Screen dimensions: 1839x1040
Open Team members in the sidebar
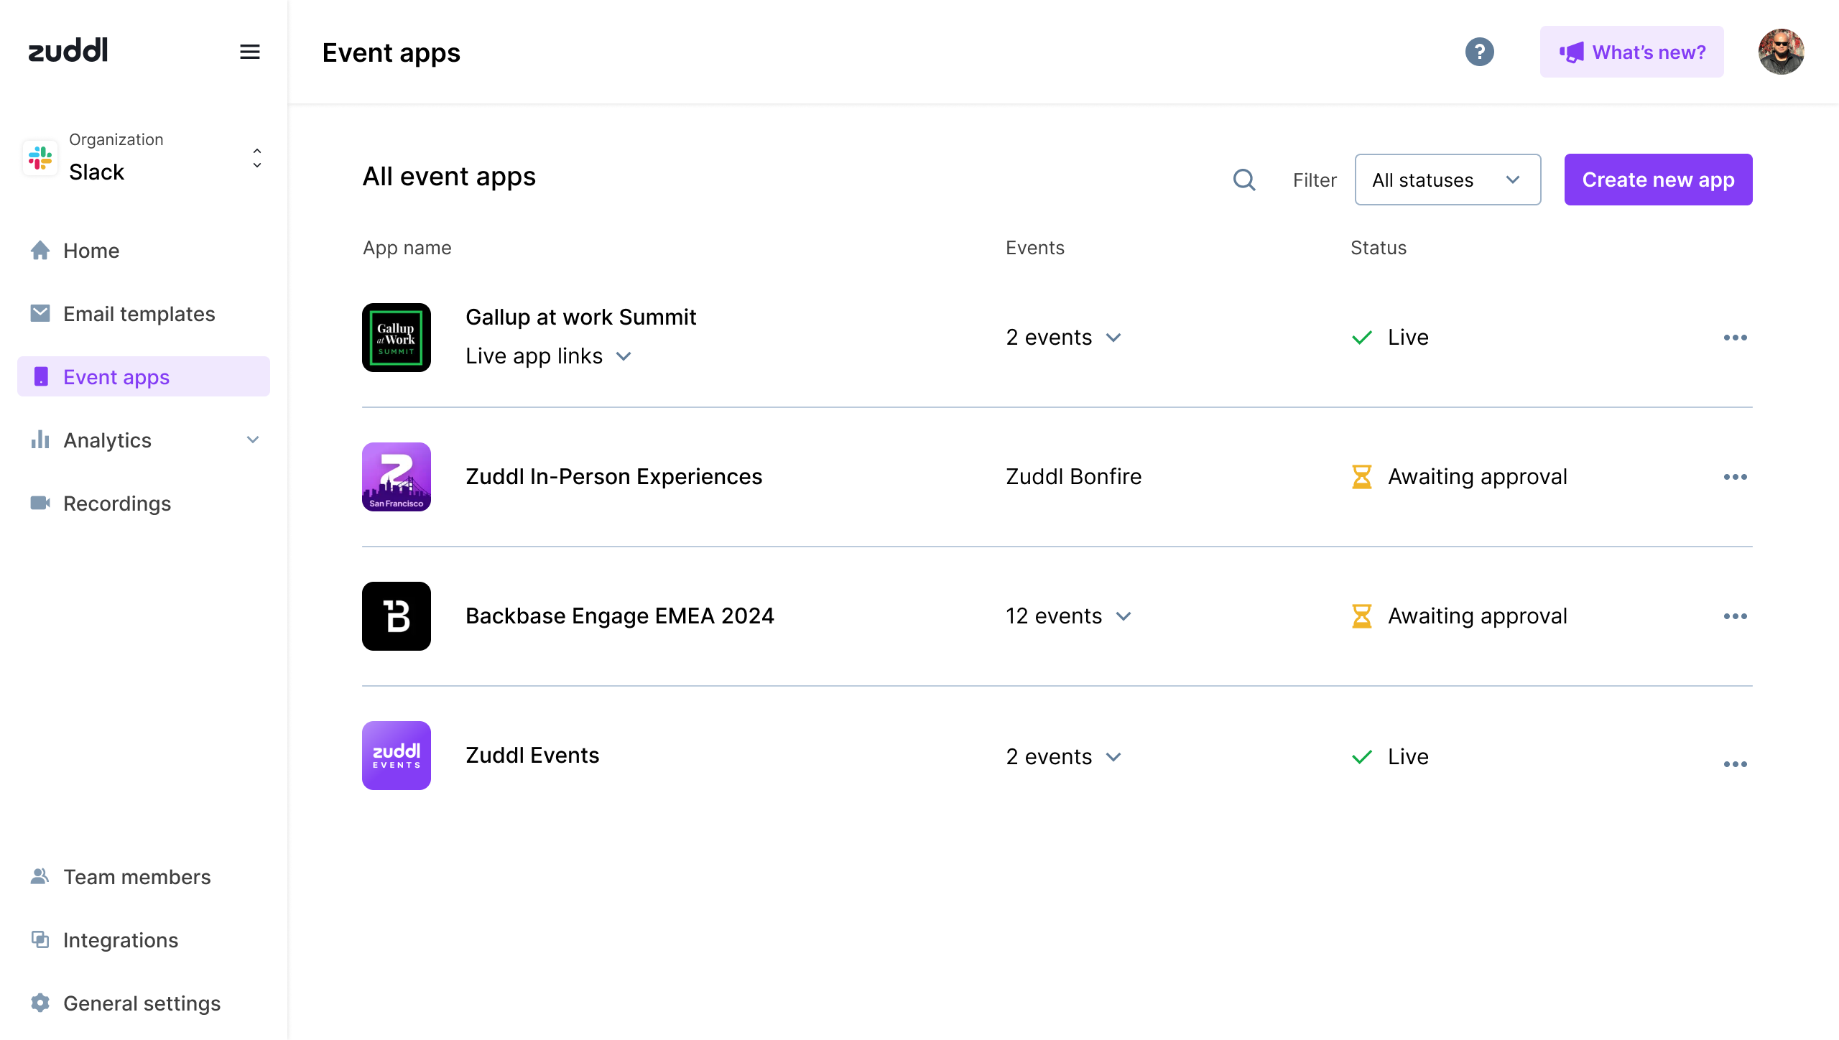click(x=144, y=876)
